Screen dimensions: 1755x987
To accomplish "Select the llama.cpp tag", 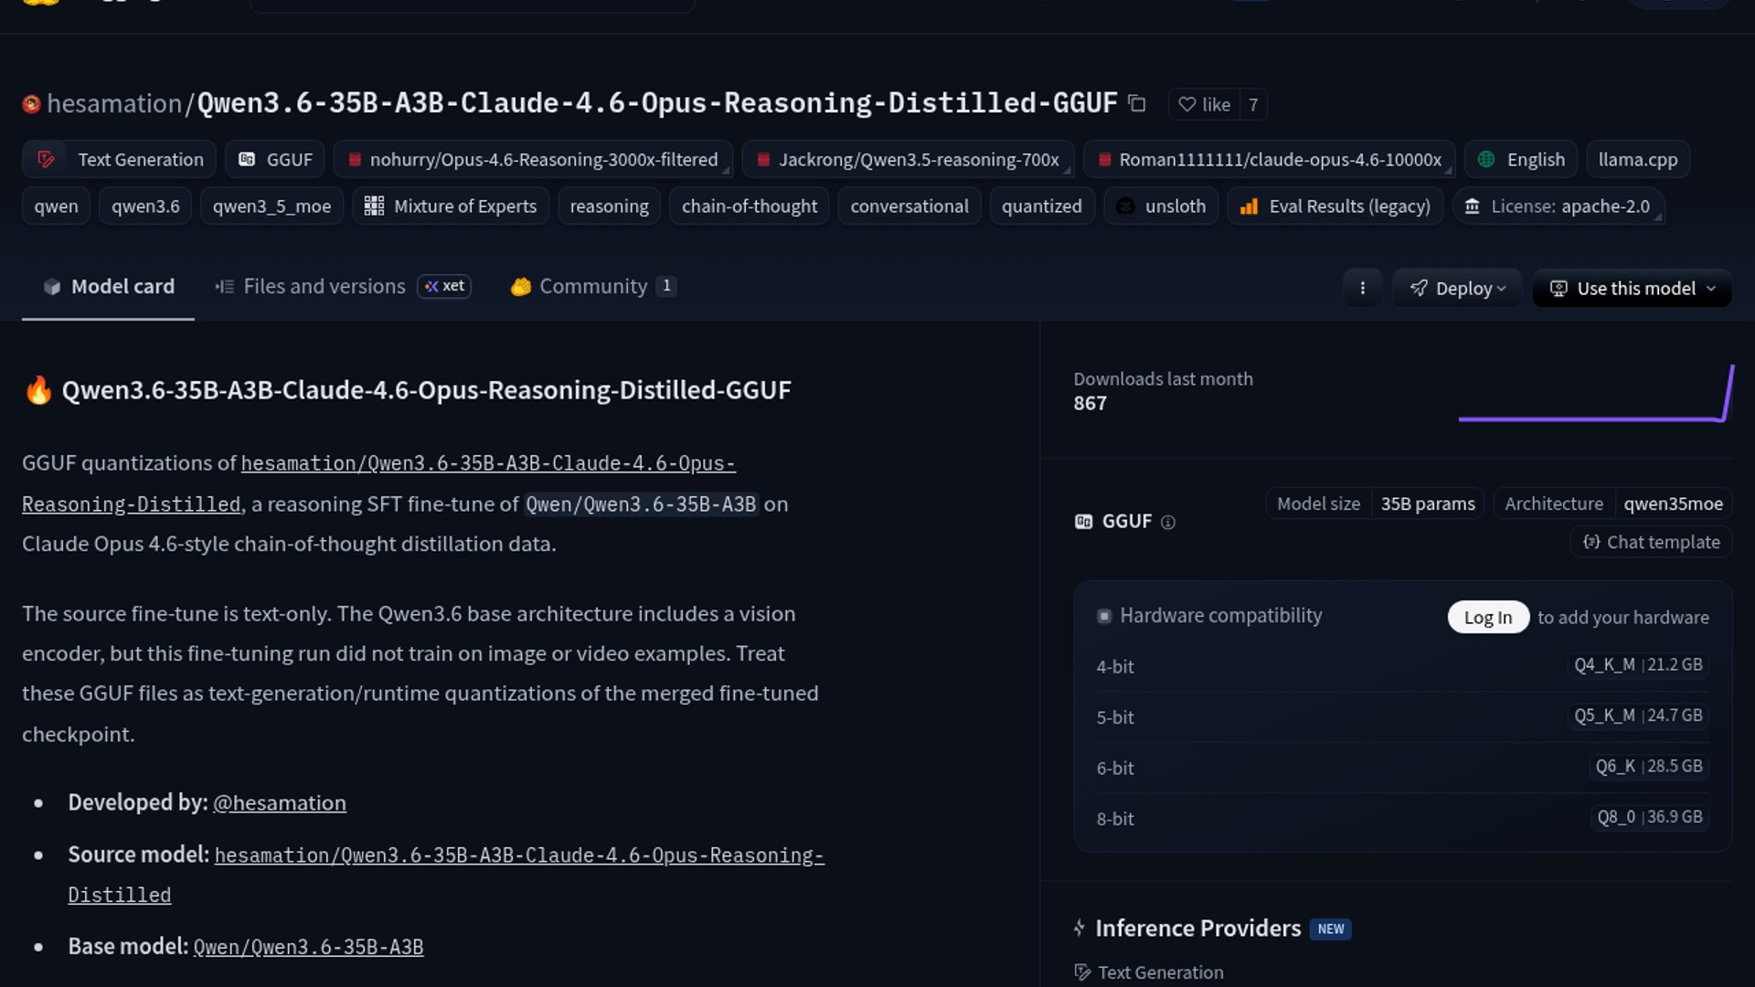I will click(x=1638, y=160).
